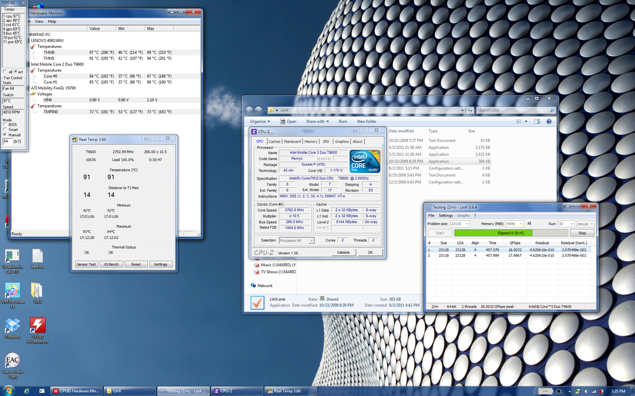Viewport: 635px width, 396px height.
Task: Launch CPUID HWMonitor from the desktop icon
Action: 37,330
